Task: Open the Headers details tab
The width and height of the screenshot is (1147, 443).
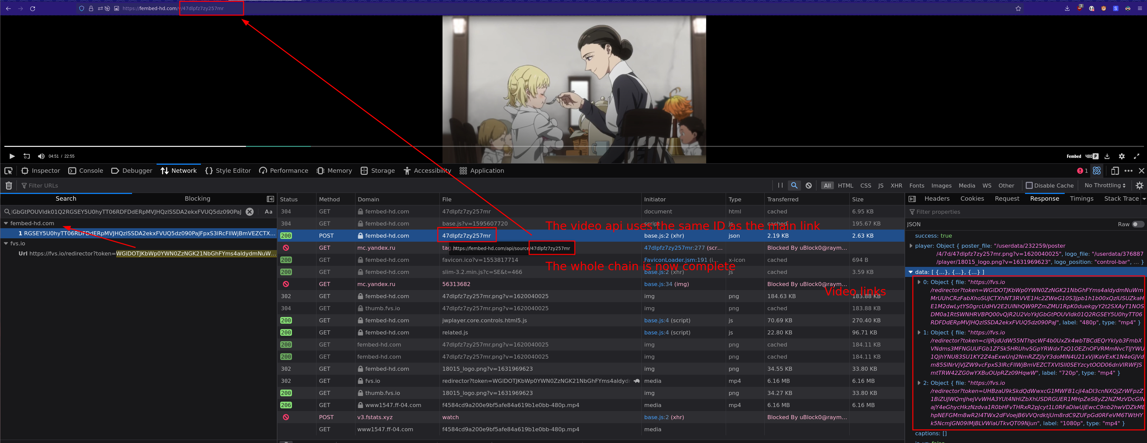Action: click(x=937, y=199)
